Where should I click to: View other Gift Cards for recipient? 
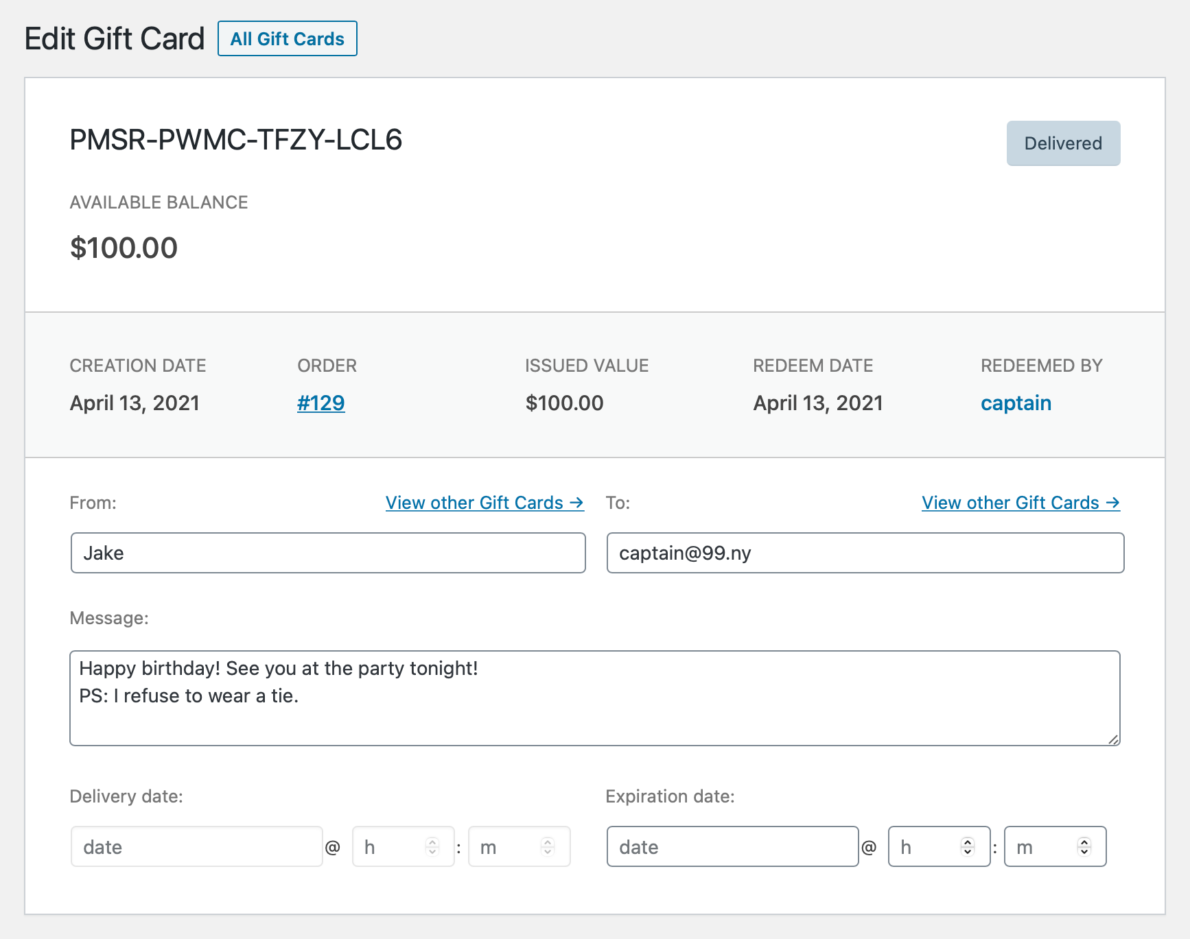click(x=1020, y=503)
